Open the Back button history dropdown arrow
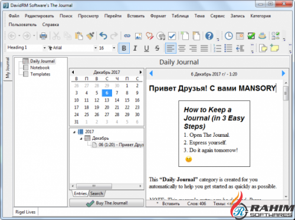This screenshot has width=295, height=220. [19, 36]
